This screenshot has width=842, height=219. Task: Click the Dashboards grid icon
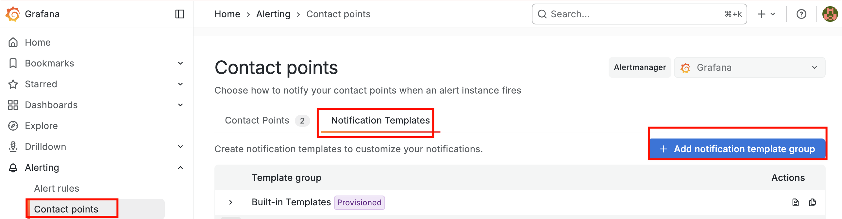pyautogui.click(x=13, y=105)
